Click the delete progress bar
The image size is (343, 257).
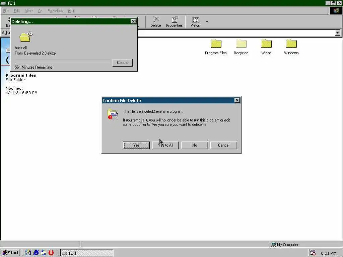point(62,61)
